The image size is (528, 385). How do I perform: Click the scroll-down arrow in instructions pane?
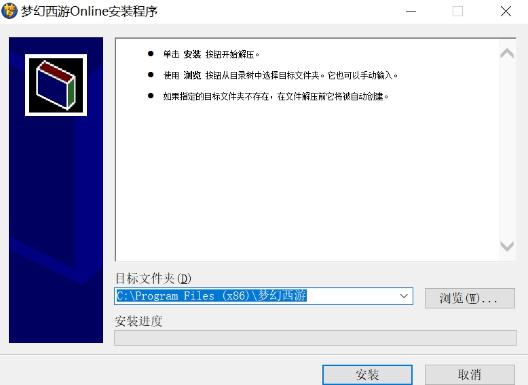[x=507, y=246]
